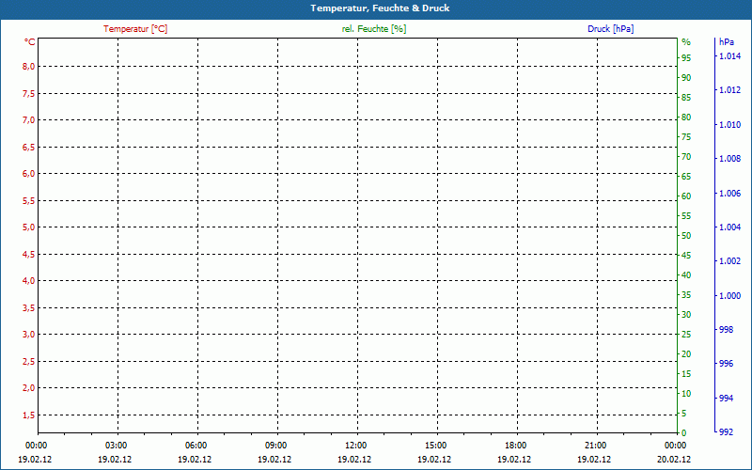Click the blue hPa unit label

click(x=727, y=42)
